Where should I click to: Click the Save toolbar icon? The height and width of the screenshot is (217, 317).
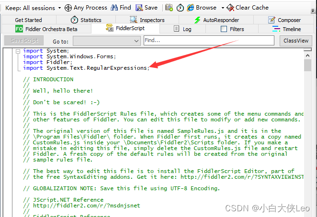click(x=139, y=8)
